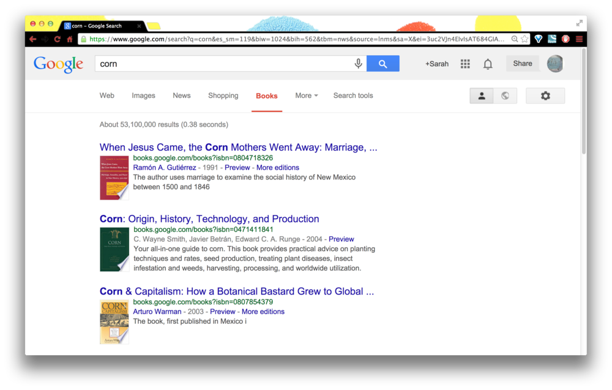This screenshot has height=390, width=612.
Task: Open the red circular extension icon
Action: 565,39
